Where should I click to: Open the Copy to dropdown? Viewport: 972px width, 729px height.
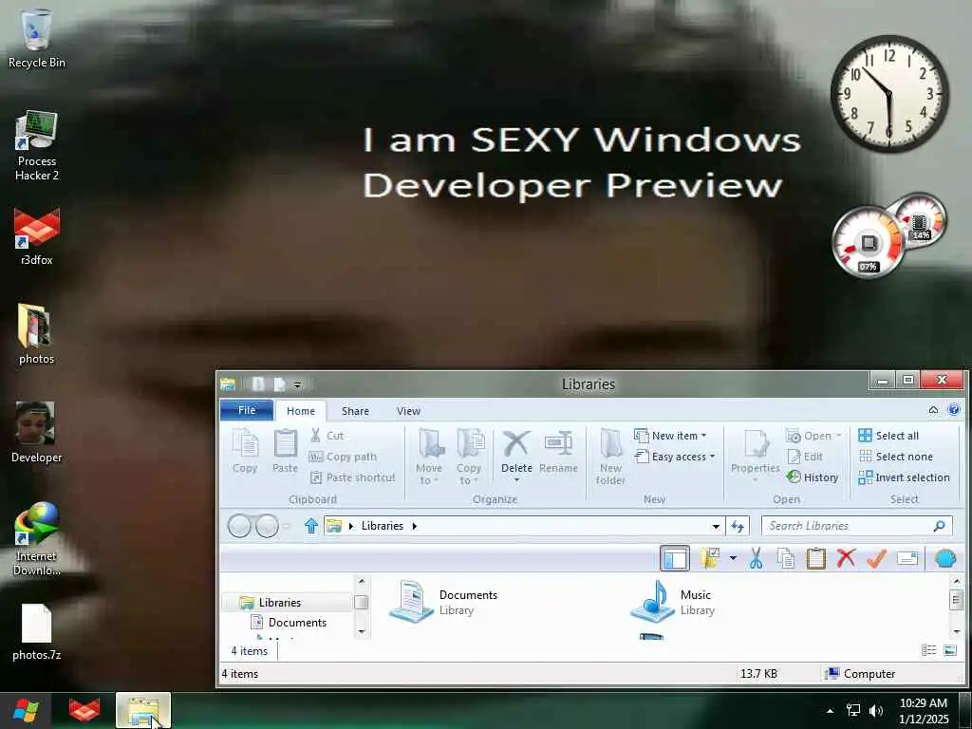coord(469,457)
